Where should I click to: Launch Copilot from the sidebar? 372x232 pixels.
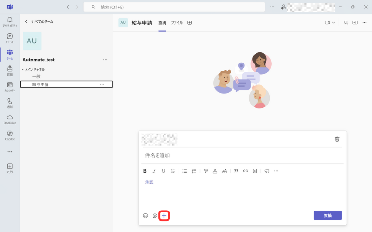pos(10,135)
